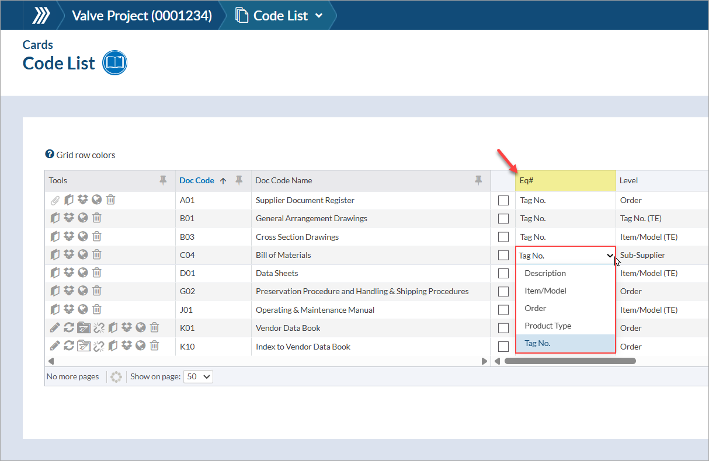Open the Grid row colors help
This screenshot has width=709, height=461.
(x=81, y=155)
